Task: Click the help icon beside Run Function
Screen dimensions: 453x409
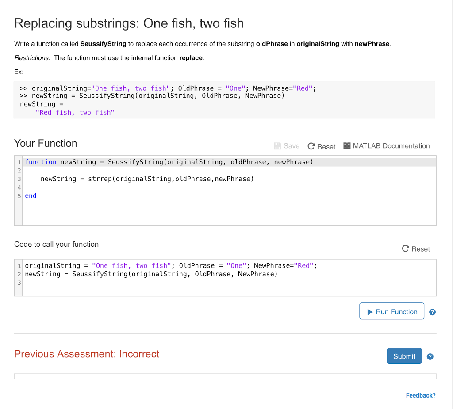Action: [x=432, y=312]
